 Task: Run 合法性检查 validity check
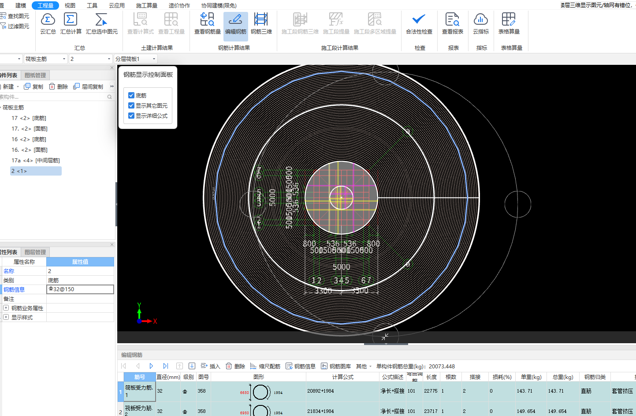[419, 24]
